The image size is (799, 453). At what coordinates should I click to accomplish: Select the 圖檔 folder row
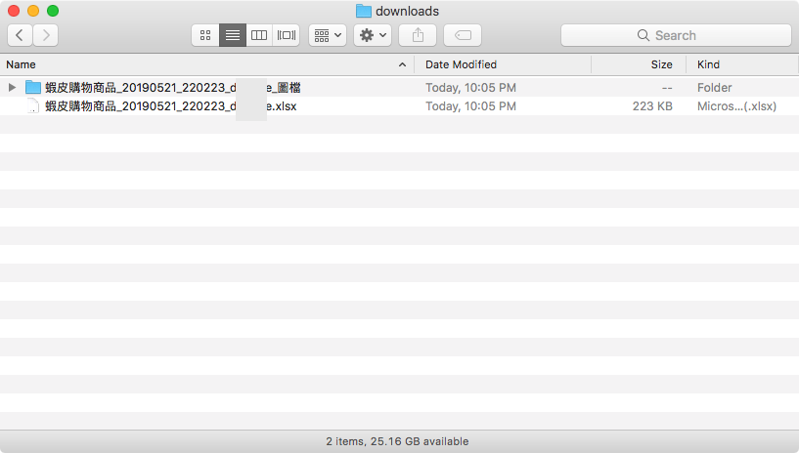173,88
